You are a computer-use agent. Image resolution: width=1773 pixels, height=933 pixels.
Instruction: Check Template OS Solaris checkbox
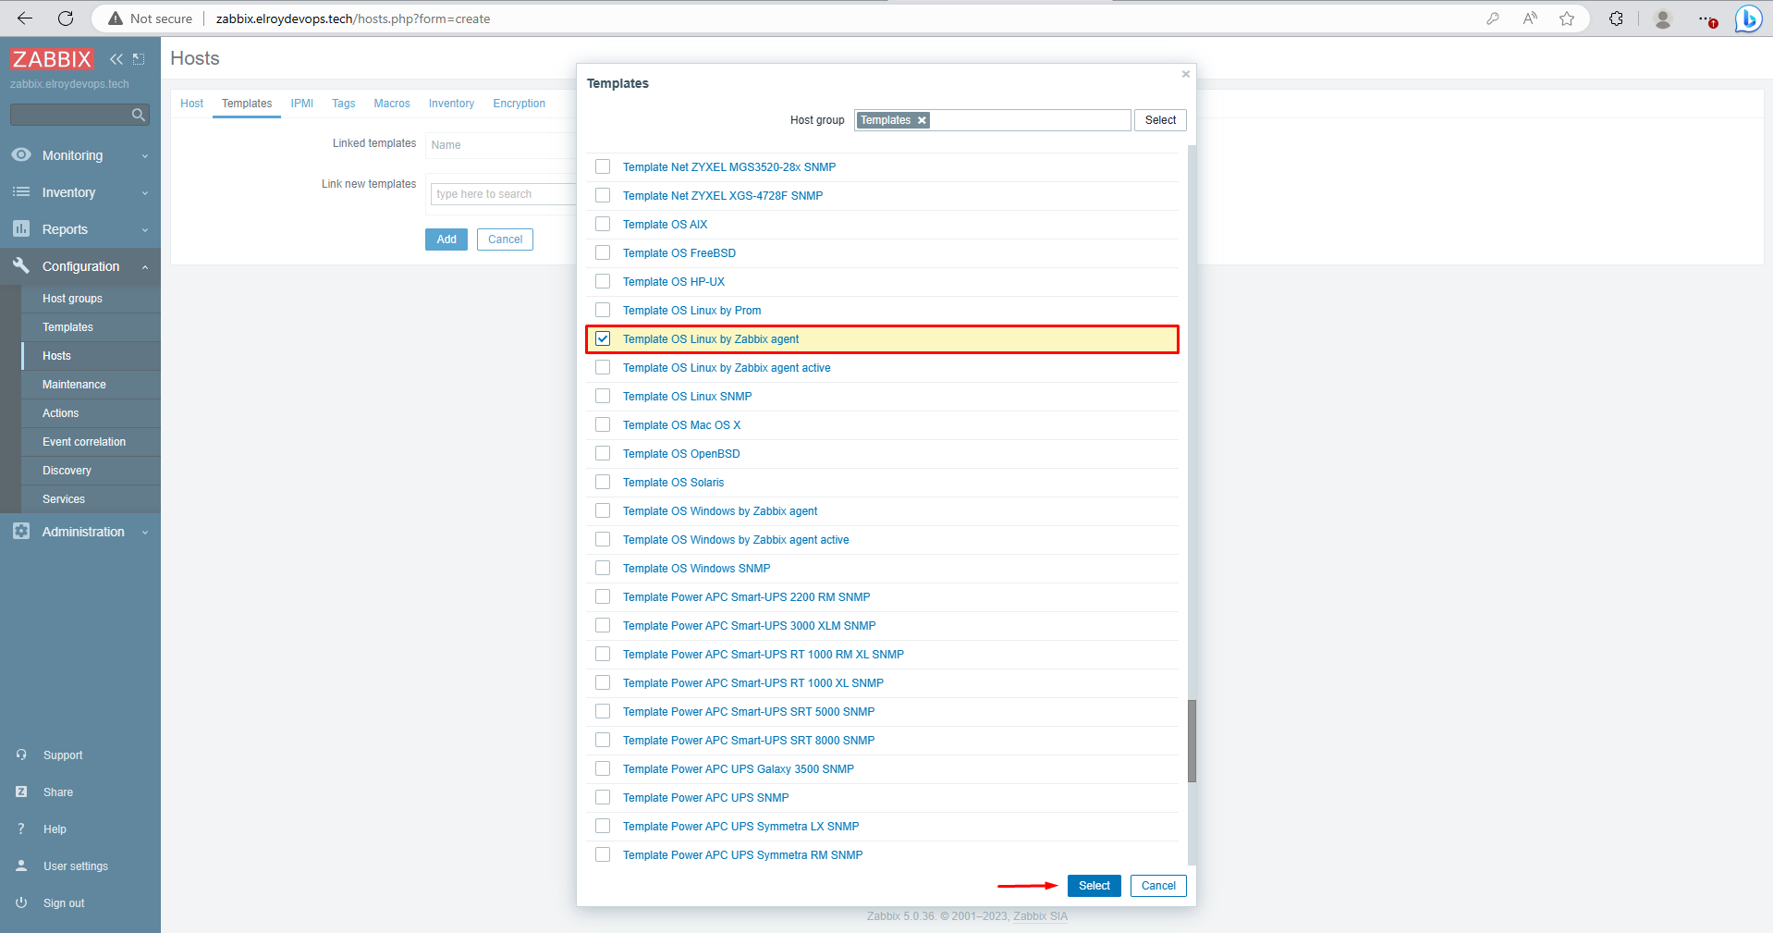click(603, 482)
